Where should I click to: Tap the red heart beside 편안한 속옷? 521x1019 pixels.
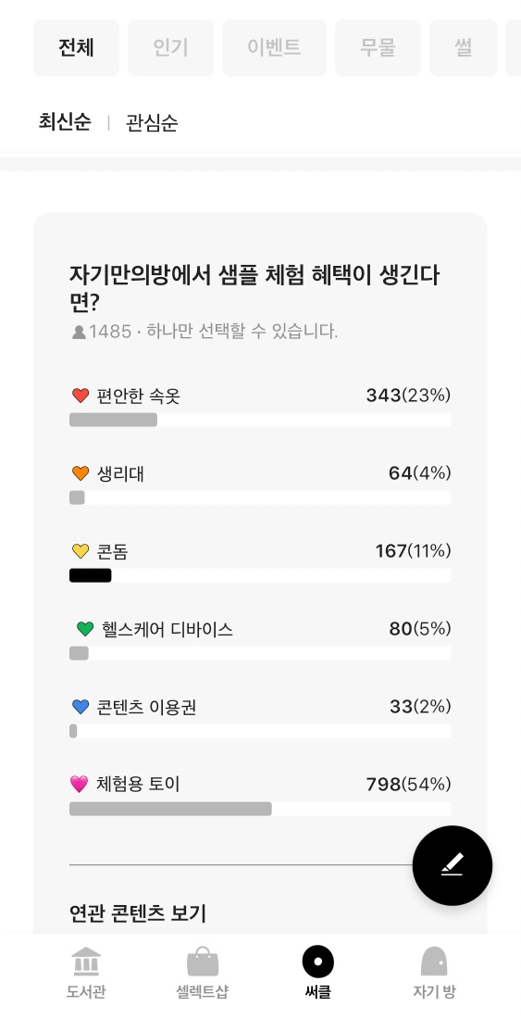80,396
